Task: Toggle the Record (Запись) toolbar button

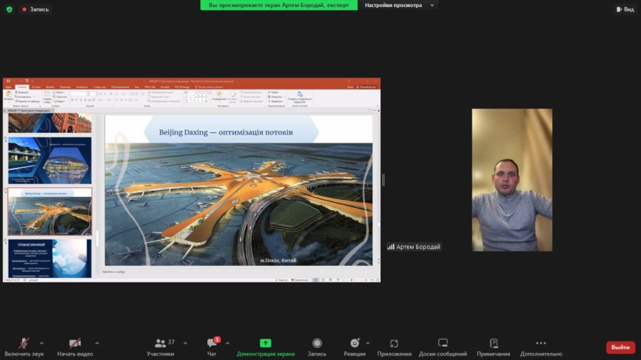Action: pyautogui.click(x=317, y=343)
